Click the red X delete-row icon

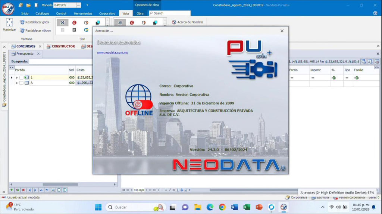coord(24,190)
